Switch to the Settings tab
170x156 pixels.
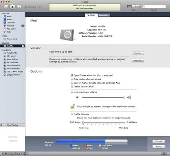[x=91, y=15]
